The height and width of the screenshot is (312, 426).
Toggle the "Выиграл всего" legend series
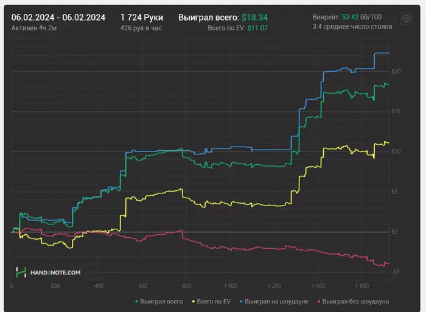[159, 302]
